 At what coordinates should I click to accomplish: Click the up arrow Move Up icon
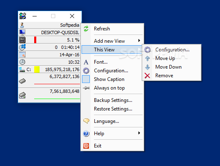147,58
